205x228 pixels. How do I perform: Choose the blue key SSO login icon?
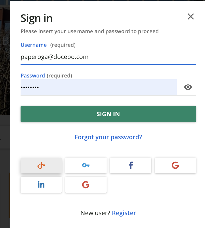86,165
